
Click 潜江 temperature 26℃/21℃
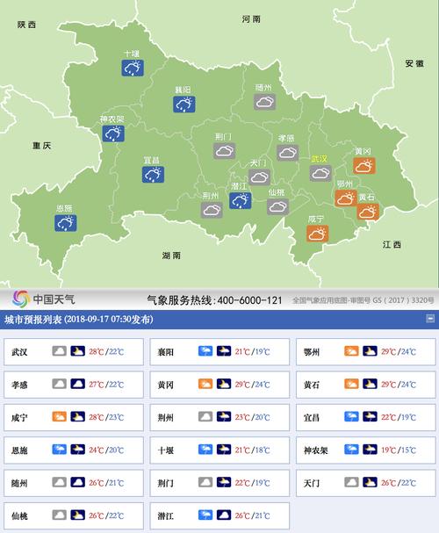253,515
